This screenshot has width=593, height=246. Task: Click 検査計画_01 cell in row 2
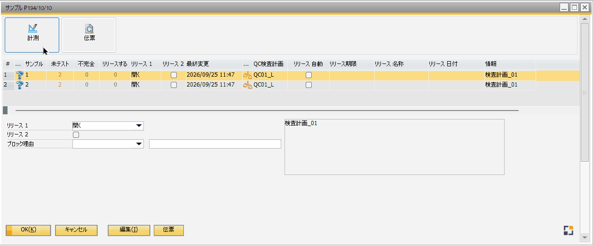click(x=510, y=85)
